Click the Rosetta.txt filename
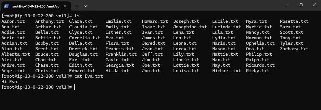 click(294, 21)
